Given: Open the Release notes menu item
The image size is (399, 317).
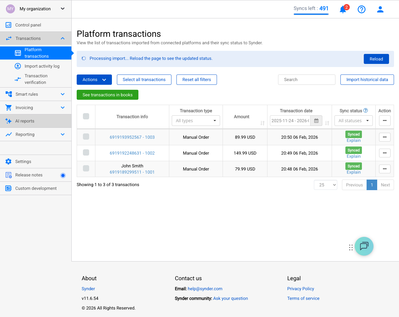Looking at the screenshot, I should (x=28, y=175).
